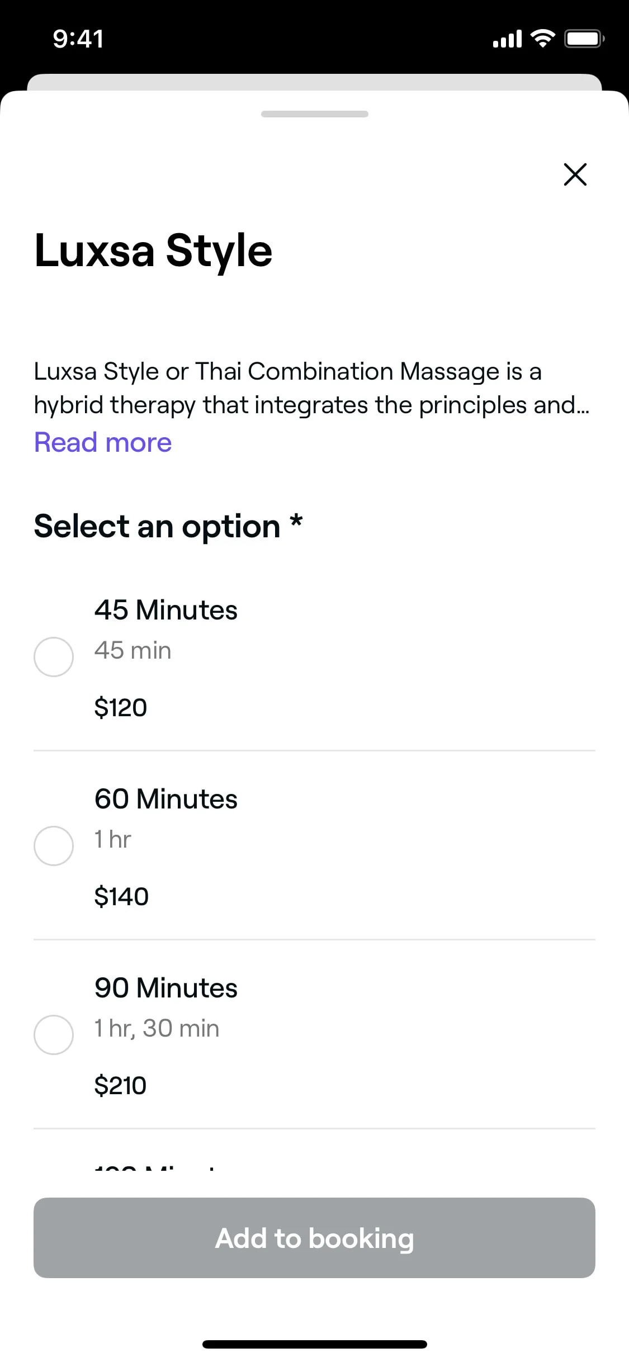Select the 60 Minutes radio button
Viewport: 629px width, 1362px height.
pyautogui.click(x=54, y=845)
